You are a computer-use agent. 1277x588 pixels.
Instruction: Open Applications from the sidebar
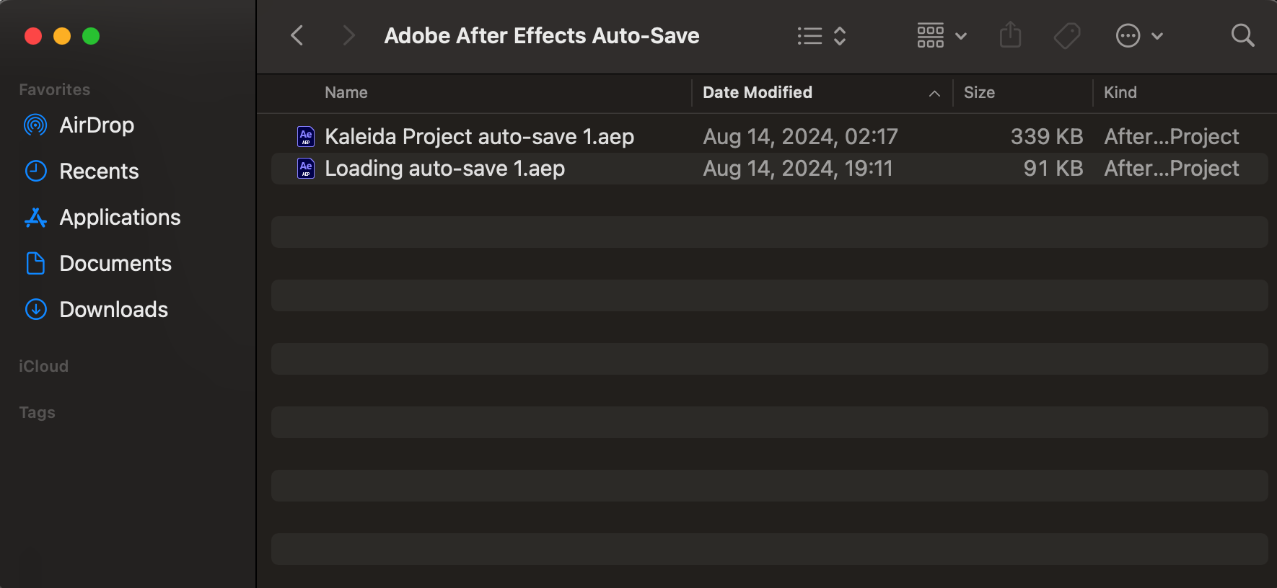pyautogui.click(x=120, y=218)
